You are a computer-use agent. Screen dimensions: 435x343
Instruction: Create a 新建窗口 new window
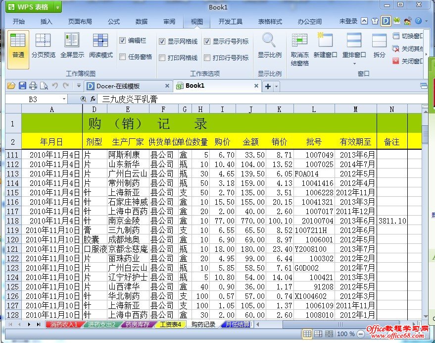(x=325, y=46)
